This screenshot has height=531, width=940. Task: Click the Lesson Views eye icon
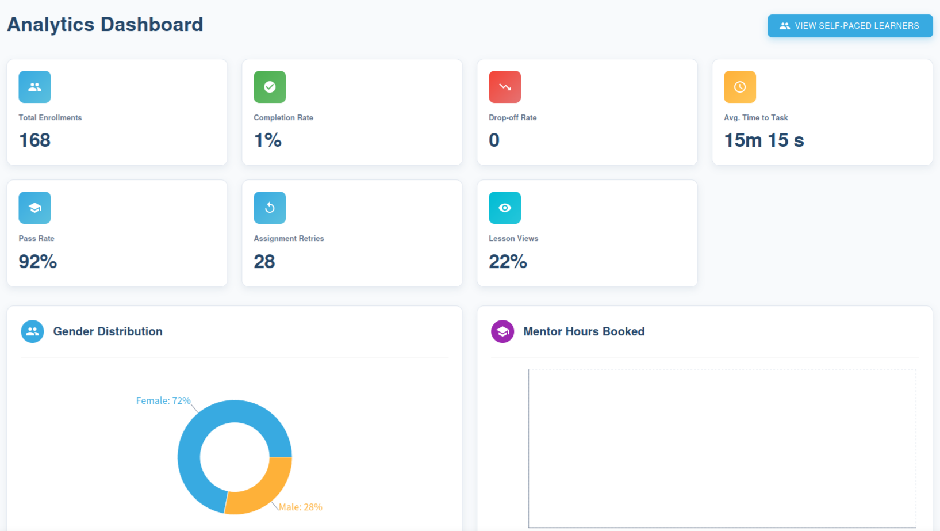pos(505,208)
